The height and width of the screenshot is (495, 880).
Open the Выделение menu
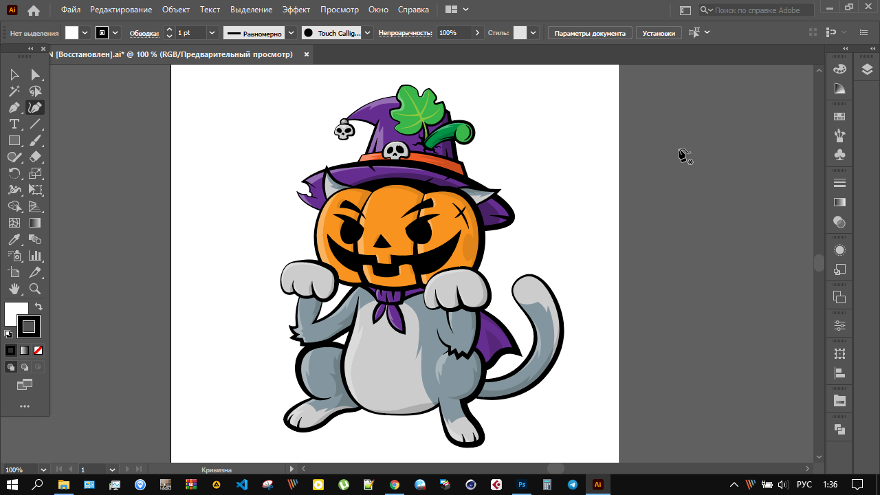pos(251,10)
